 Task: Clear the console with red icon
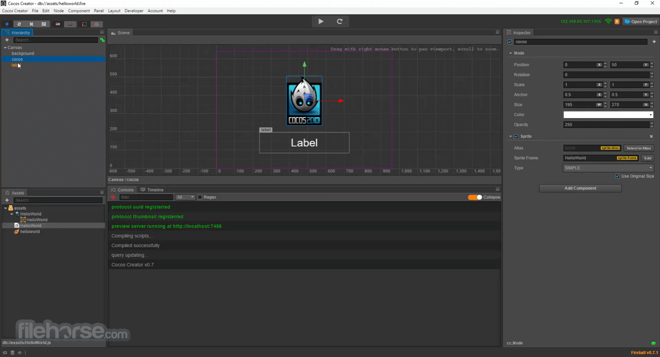113,197
